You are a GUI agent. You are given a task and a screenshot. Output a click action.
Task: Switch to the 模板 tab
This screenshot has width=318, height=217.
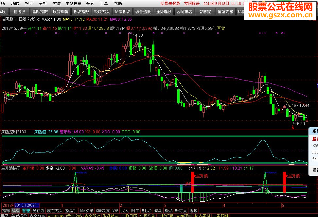[x=16, y=211]
